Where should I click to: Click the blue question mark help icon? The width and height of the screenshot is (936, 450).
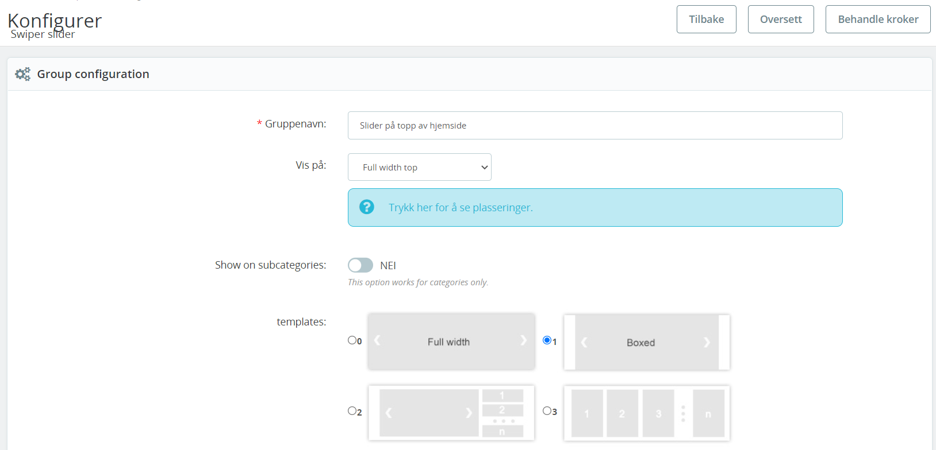pos(366,207)
